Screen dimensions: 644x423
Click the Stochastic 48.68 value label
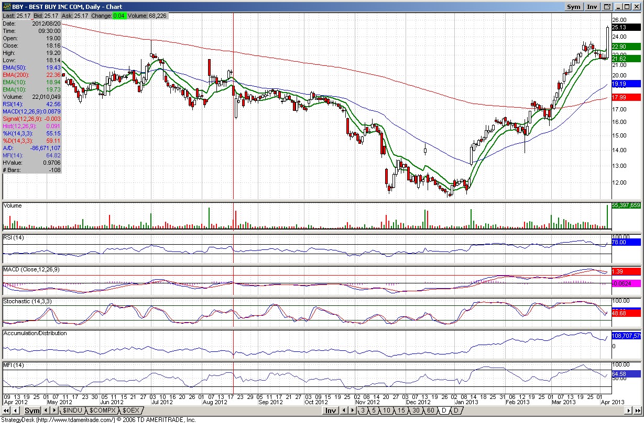[x=626, y=313]
